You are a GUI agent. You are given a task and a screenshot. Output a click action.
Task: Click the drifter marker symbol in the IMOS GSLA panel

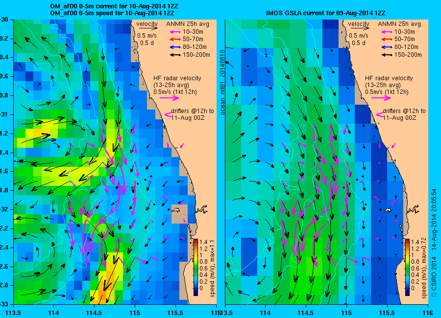380,114
